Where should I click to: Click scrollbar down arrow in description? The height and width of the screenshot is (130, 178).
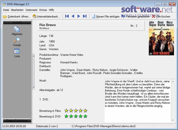[x=173, y=120]
